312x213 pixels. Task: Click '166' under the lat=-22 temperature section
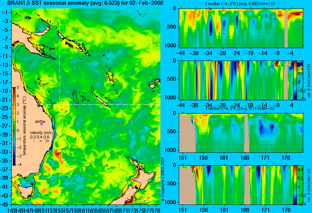coord(245,158)
